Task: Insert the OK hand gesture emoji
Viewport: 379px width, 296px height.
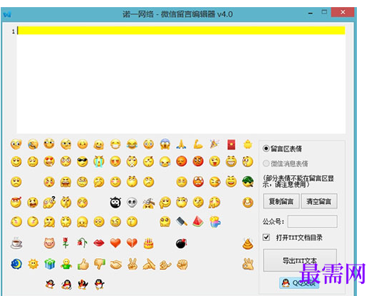Action: (248, 265)
